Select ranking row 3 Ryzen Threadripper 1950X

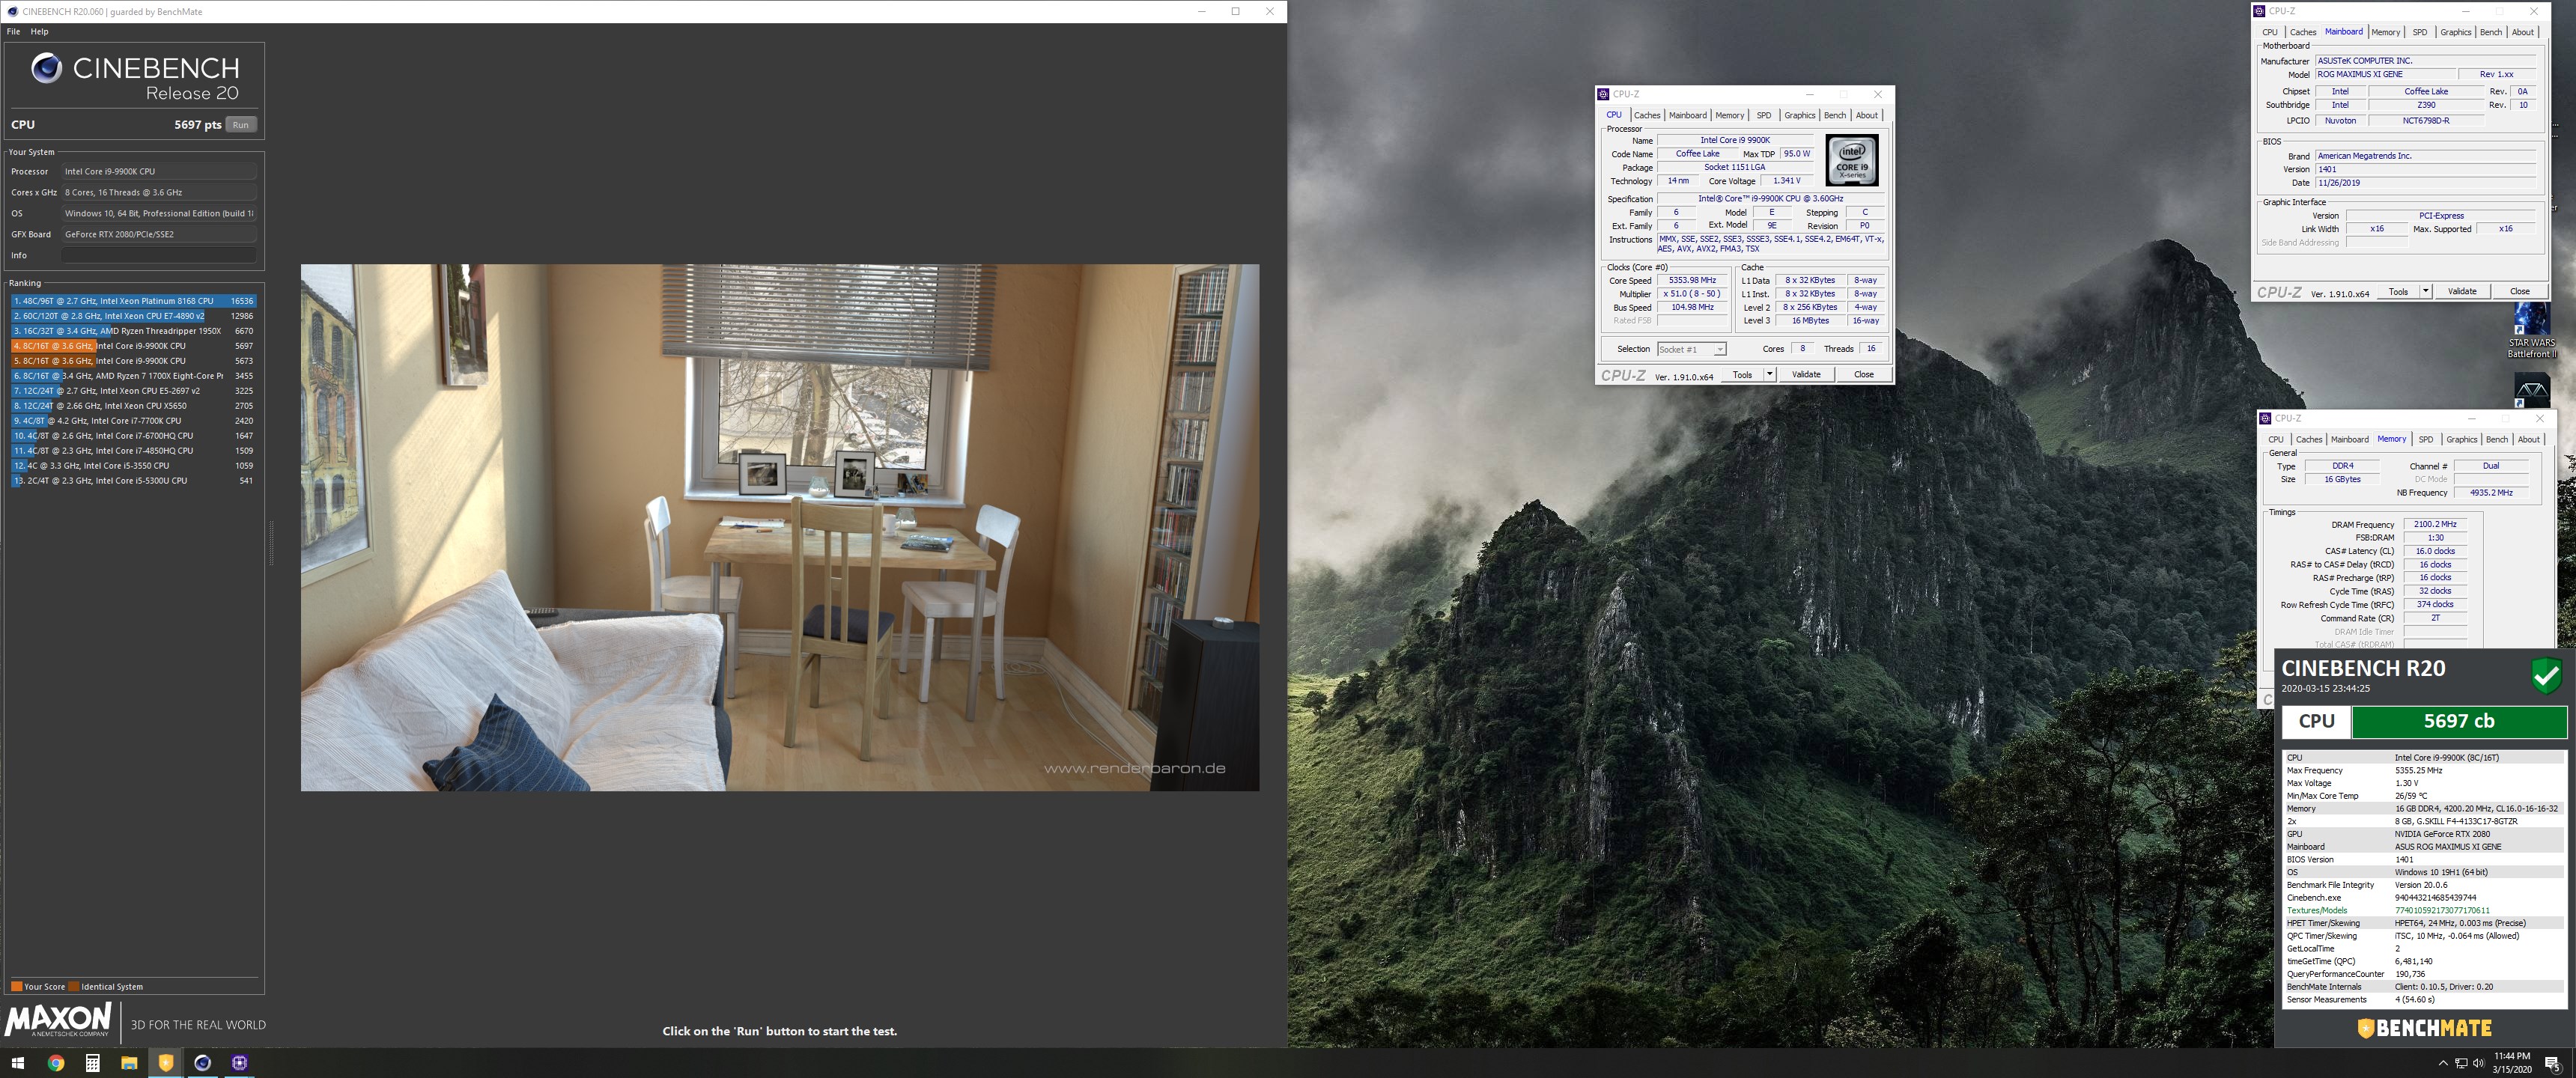[x=133, y=331]
